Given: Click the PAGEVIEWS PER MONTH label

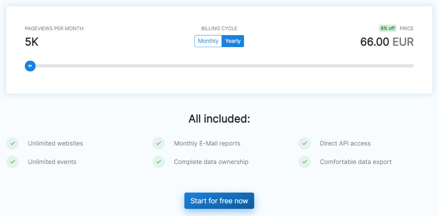Looking at the screenshot, I should 54,29.
